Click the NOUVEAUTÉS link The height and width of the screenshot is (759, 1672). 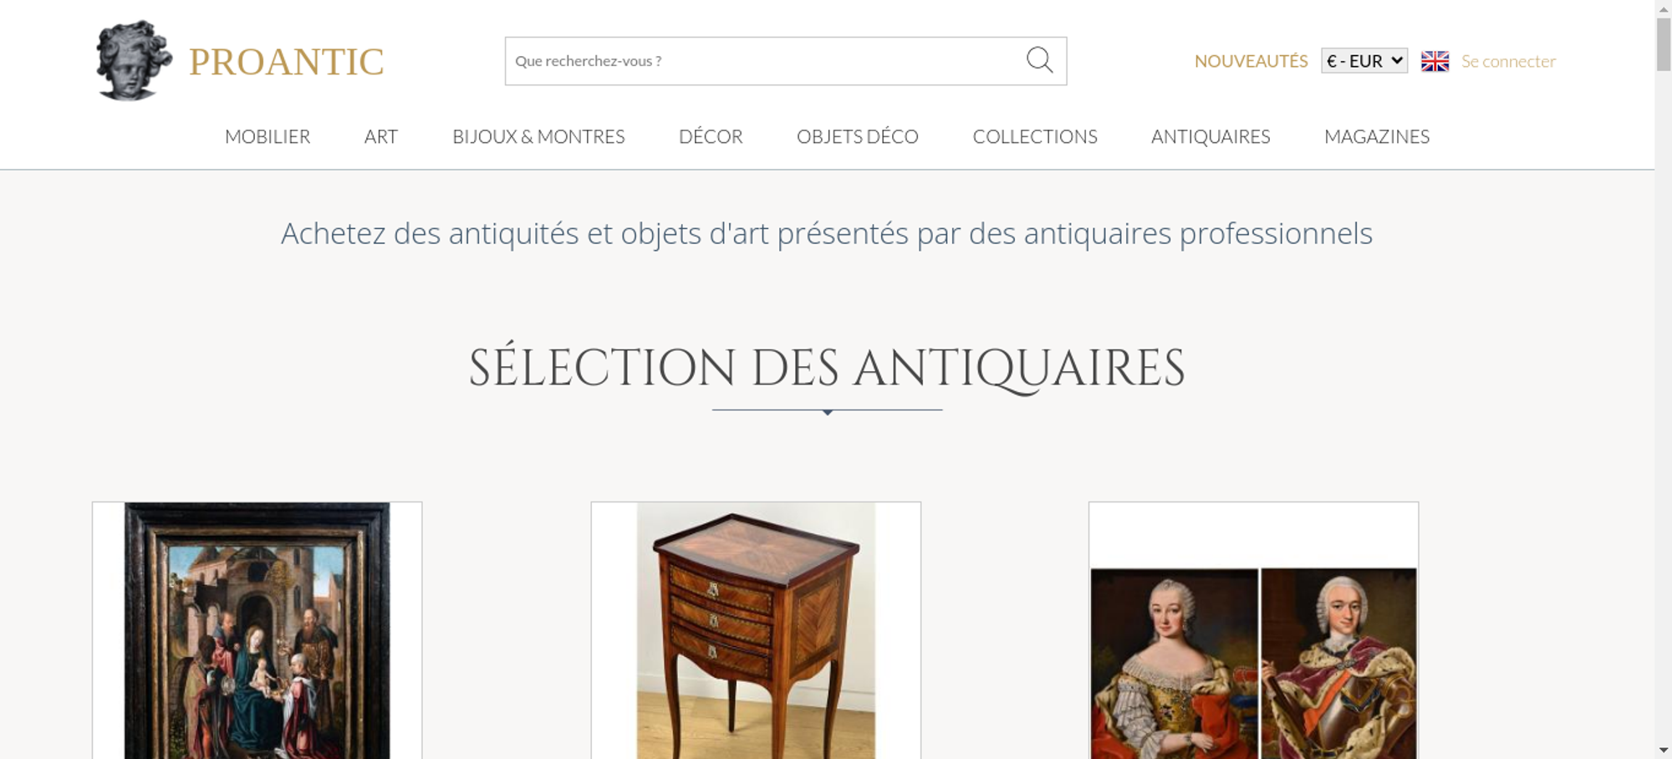click(x=1251, y=61)
